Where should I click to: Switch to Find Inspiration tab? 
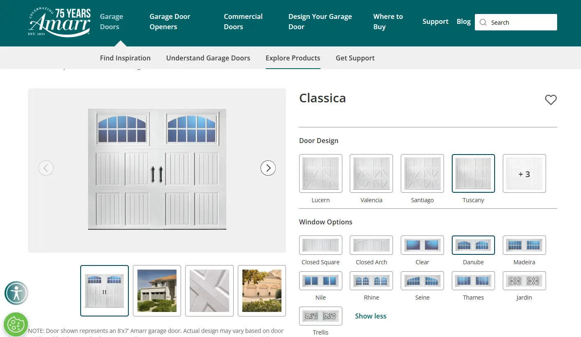(125, 58)
